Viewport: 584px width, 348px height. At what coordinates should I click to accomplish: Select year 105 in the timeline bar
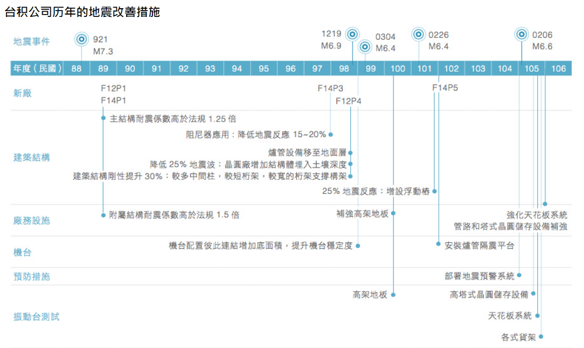pos(531,68)
